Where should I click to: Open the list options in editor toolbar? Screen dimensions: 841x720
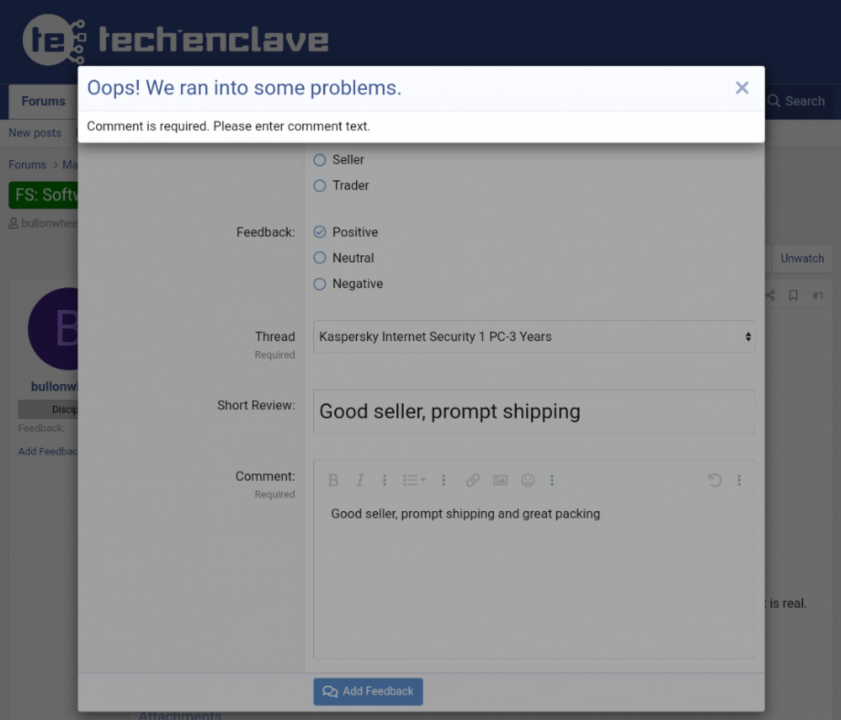(414, 480)
